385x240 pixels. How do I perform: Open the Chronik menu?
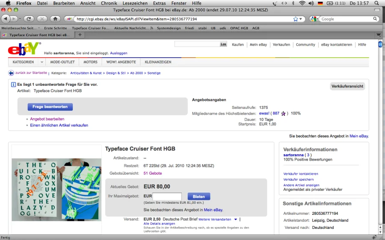point(109,3)
